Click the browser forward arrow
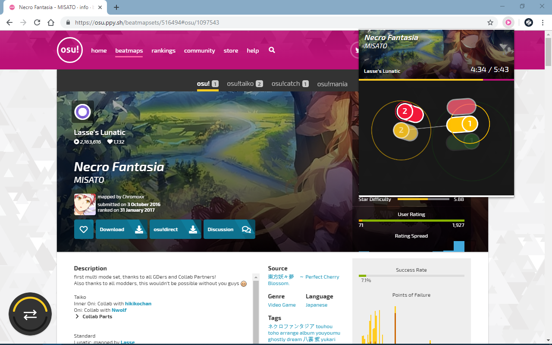Viewport: 552px width, 345px height. tap(23, 22)
